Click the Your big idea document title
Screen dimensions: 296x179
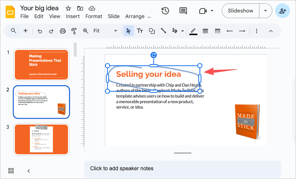39,8
